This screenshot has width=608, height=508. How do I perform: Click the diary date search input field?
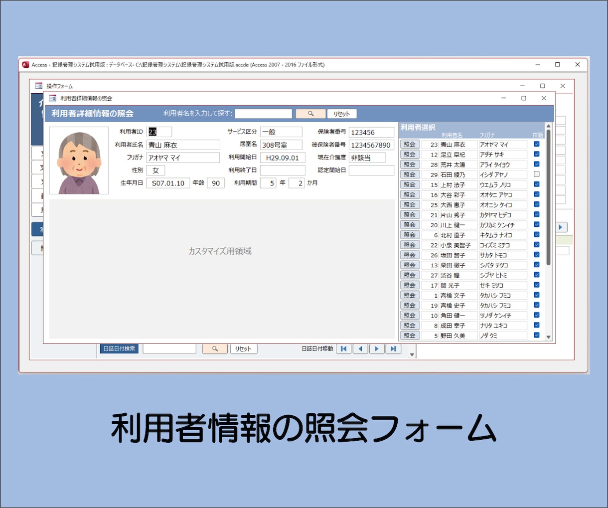169,348
